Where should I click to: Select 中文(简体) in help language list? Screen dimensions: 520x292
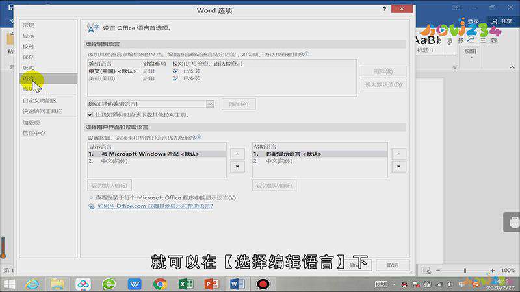point(320,161)
